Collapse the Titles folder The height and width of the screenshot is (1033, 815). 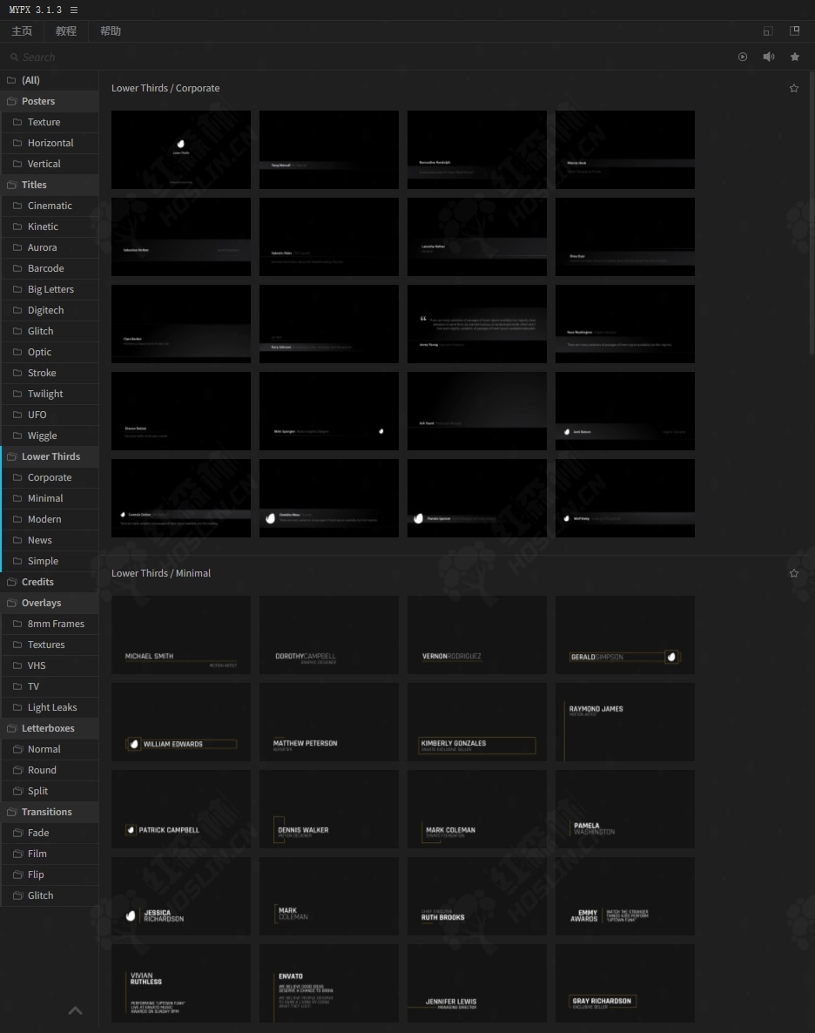click(50, 186)
